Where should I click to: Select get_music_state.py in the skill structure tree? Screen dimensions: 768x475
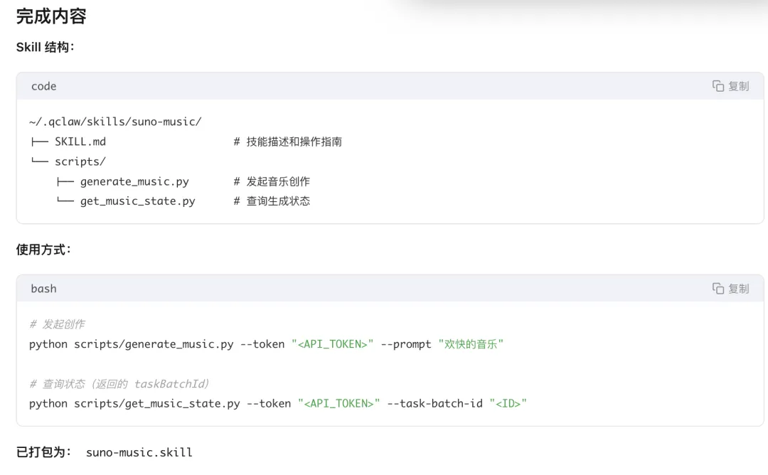point(137,201)
